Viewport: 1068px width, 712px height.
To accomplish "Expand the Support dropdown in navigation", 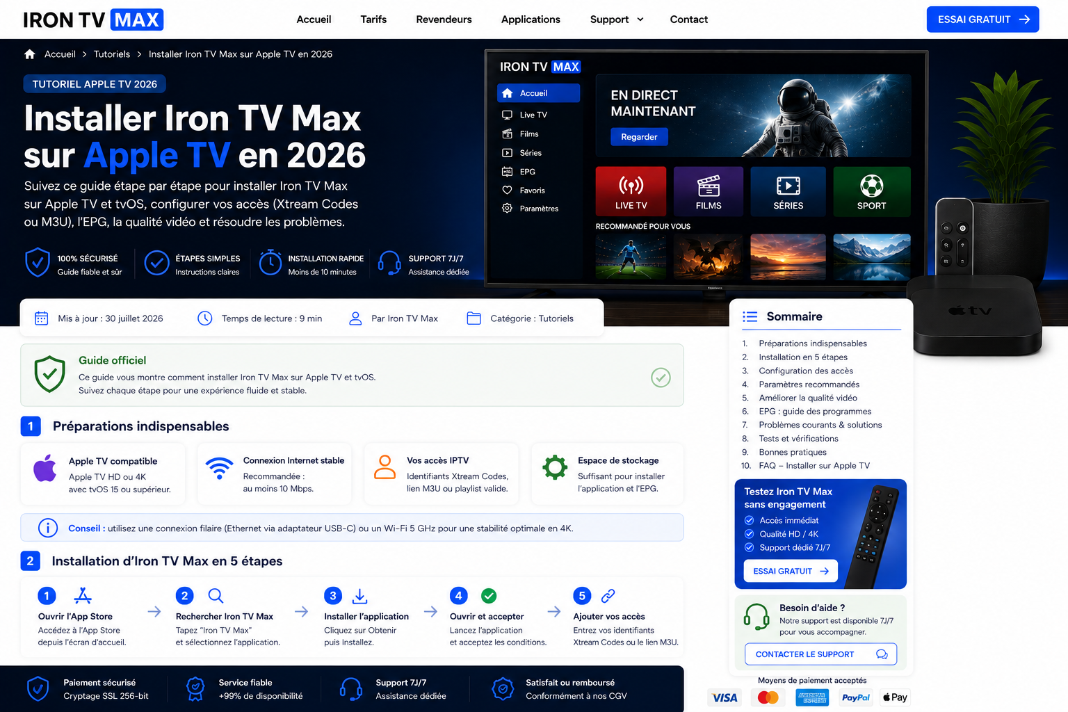I will pos(617,19).
